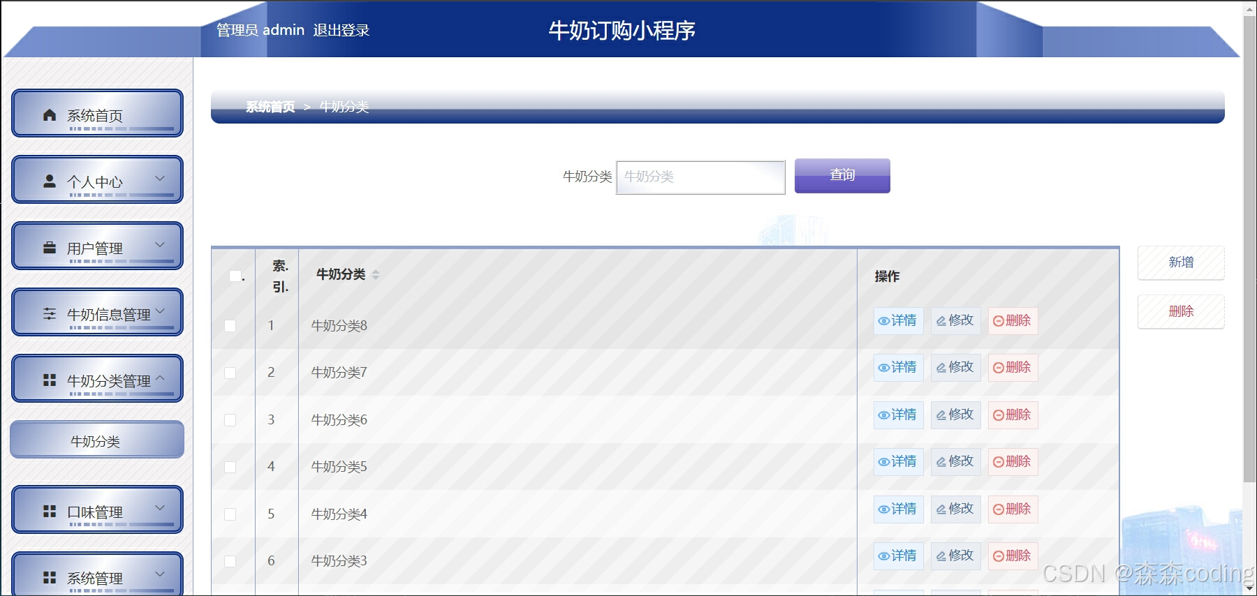Delete the 牛奶分类7 row

[1013, 367]
